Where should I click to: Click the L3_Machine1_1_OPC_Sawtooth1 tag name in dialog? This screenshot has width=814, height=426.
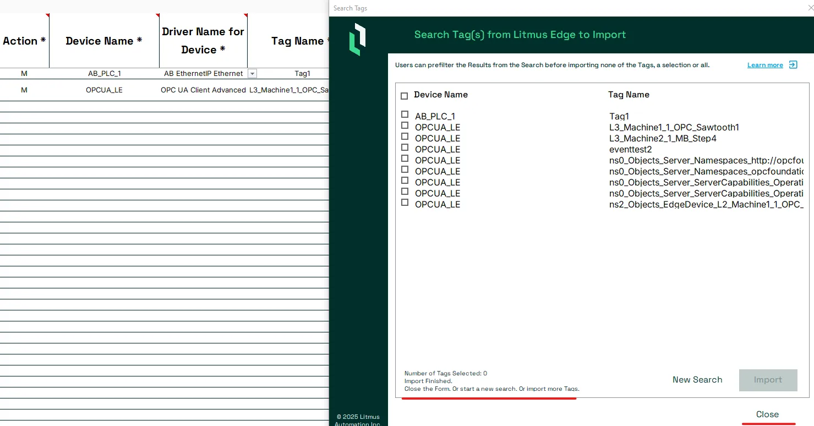click(674, 128)
